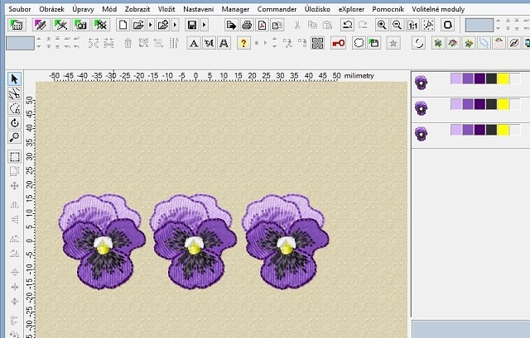Select the rectangle selection tool in sidebar

(x=14, y=156)
